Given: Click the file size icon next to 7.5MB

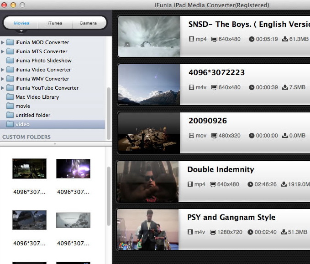Looking at the screenshot, I should point(285,87).
